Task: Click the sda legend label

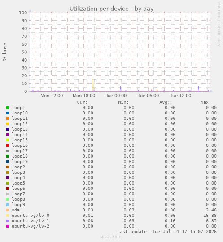Action: pyautogui.click(x=16, y=210)
